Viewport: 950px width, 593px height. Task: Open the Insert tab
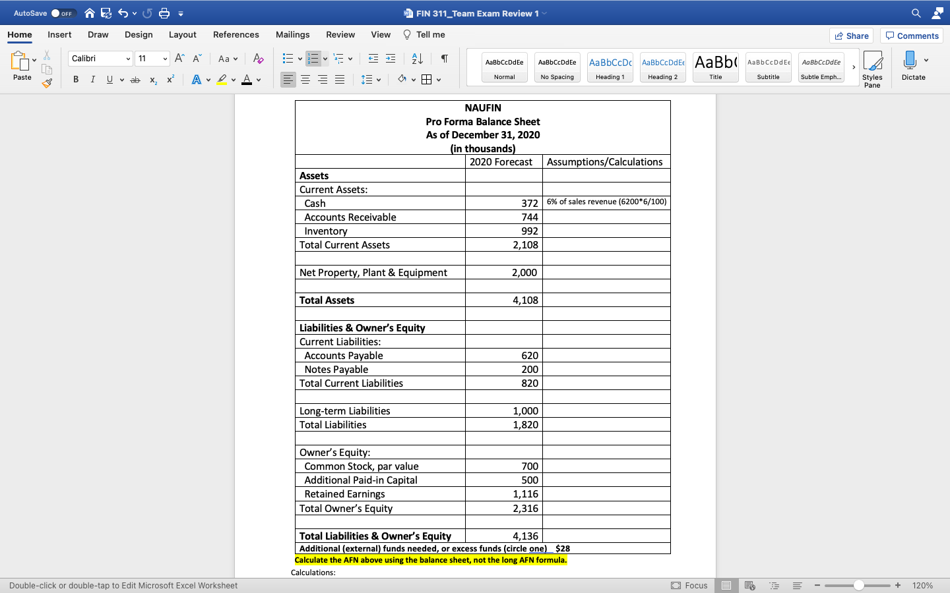(59, 35)
